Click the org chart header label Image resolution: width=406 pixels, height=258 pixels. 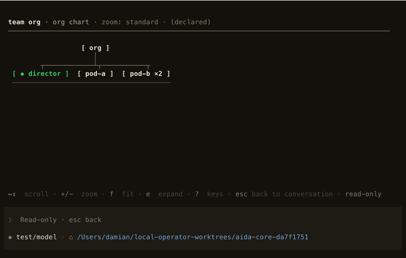point(71,22)
